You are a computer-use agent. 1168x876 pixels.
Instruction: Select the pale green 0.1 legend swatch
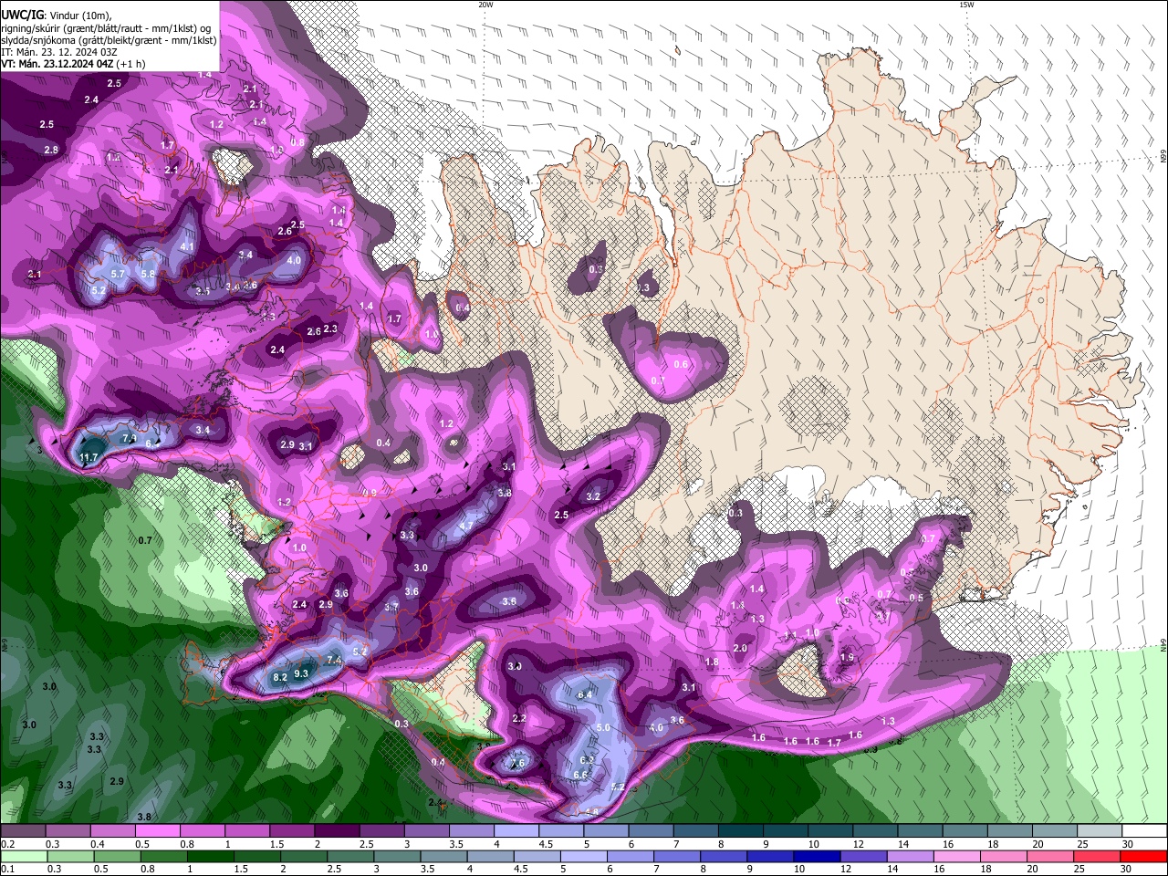[23, 856]
